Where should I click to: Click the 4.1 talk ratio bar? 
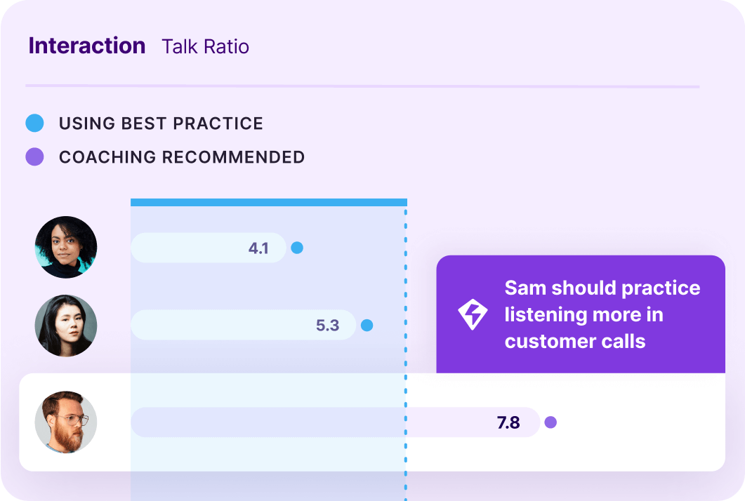tap(208, 248)
